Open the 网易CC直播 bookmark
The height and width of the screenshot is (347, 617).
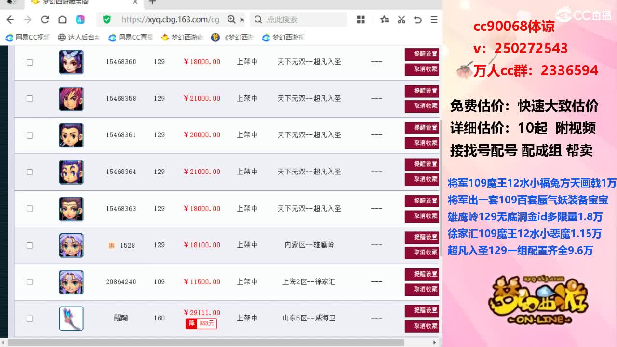pos(131,38)
